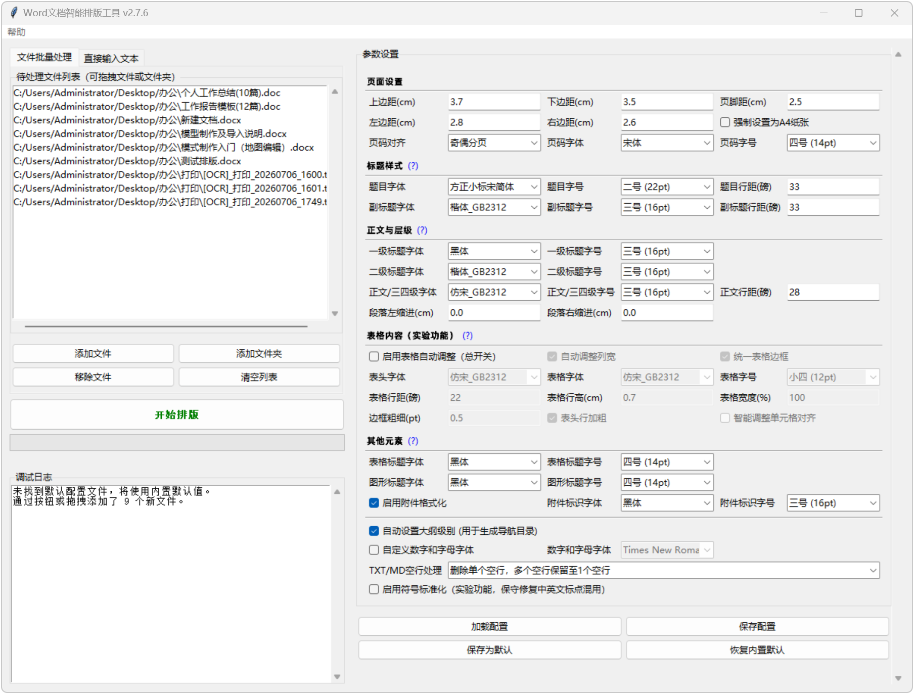Click the 页脚距(cm) input field
Screen dimensions: 914x694
click(833, 102)
